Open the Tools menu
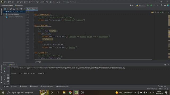The image size is (170, 95). [x=42, y=2]
